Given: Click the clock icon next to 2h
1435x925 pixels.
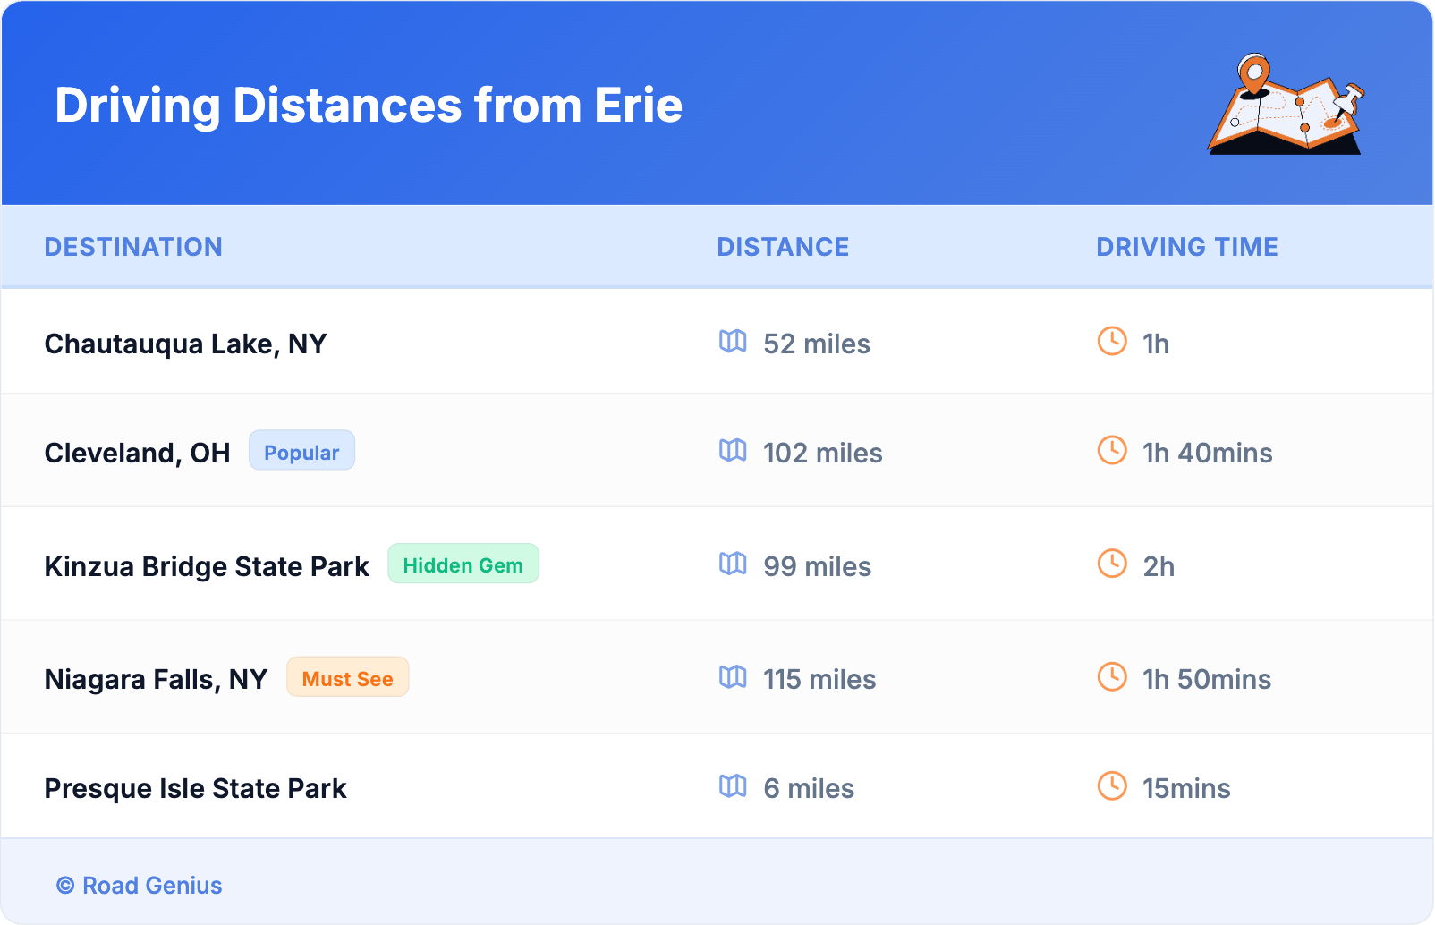Looking at the screenshot, I should coord(1112,564).
